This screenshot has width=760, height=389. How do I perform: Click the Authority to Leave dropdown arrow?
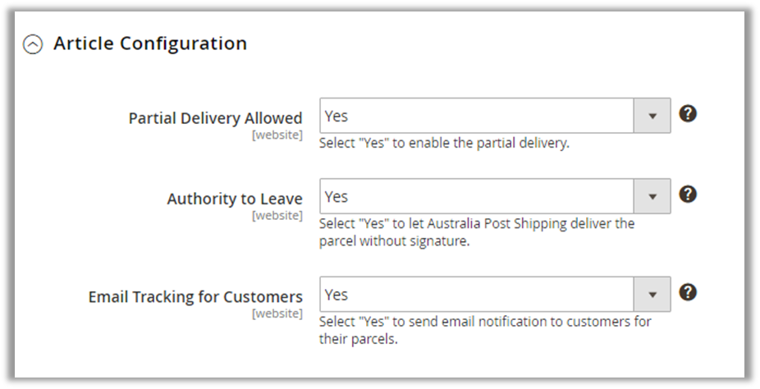(652, 196)
